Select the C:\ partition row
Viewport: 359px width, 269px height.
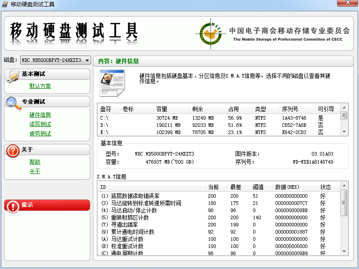click(x=179, y=118)
